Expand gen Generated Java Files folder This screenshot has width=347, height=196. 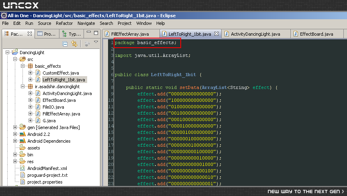pos(15,127)
